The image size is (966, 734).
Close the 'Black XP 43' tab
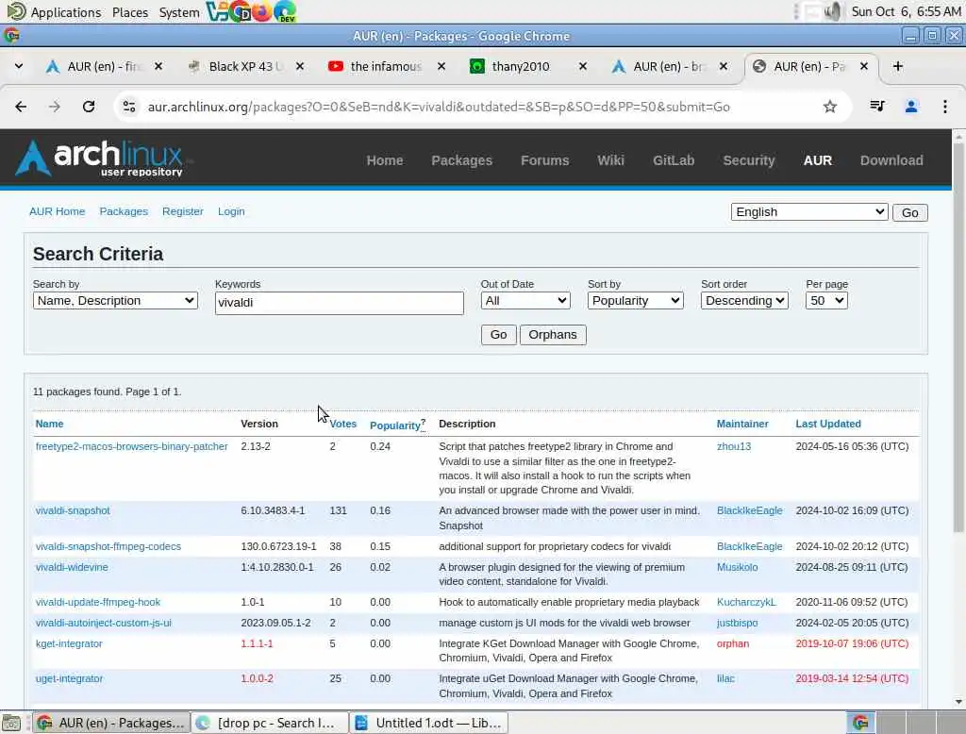pos(300,66)
